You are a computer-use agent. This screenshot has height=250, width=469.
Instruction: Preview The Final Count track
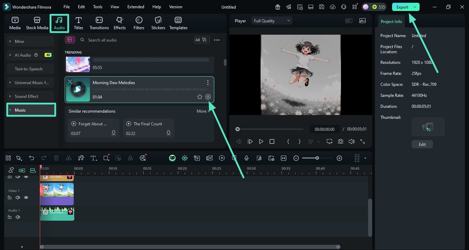point(129,124)
